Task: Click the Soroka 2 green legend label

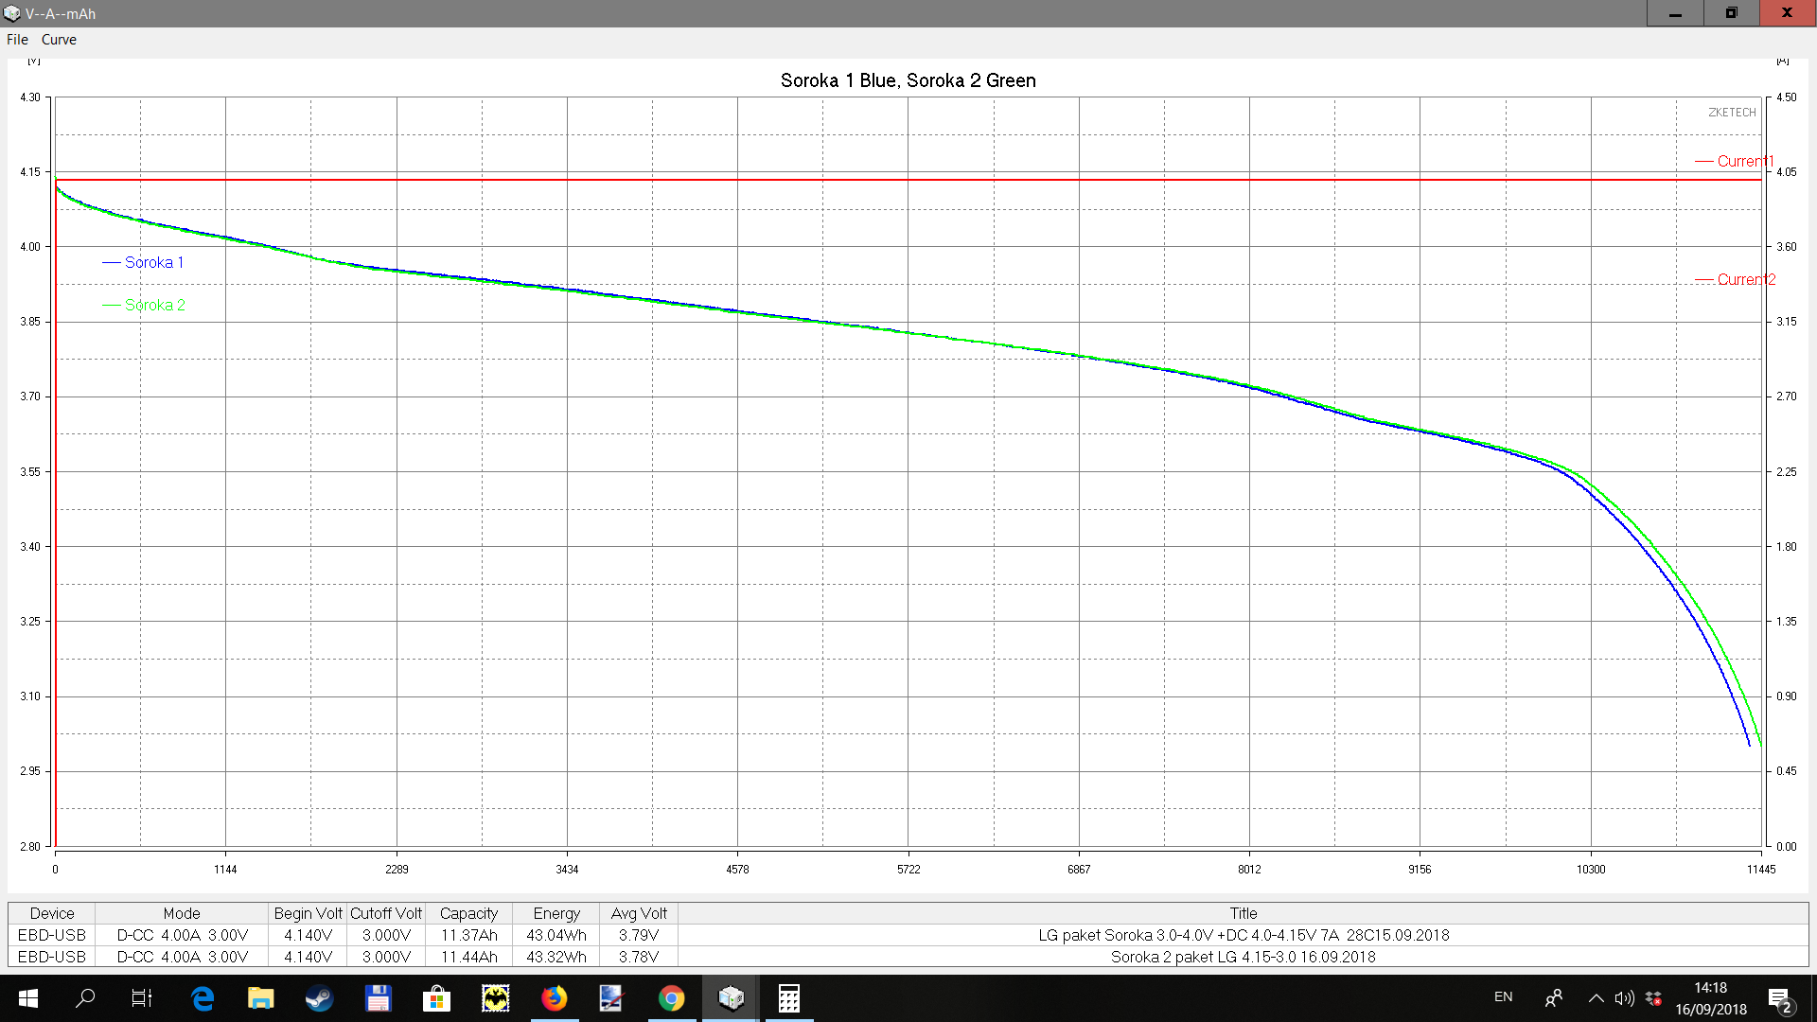Action: pos(154,305)
